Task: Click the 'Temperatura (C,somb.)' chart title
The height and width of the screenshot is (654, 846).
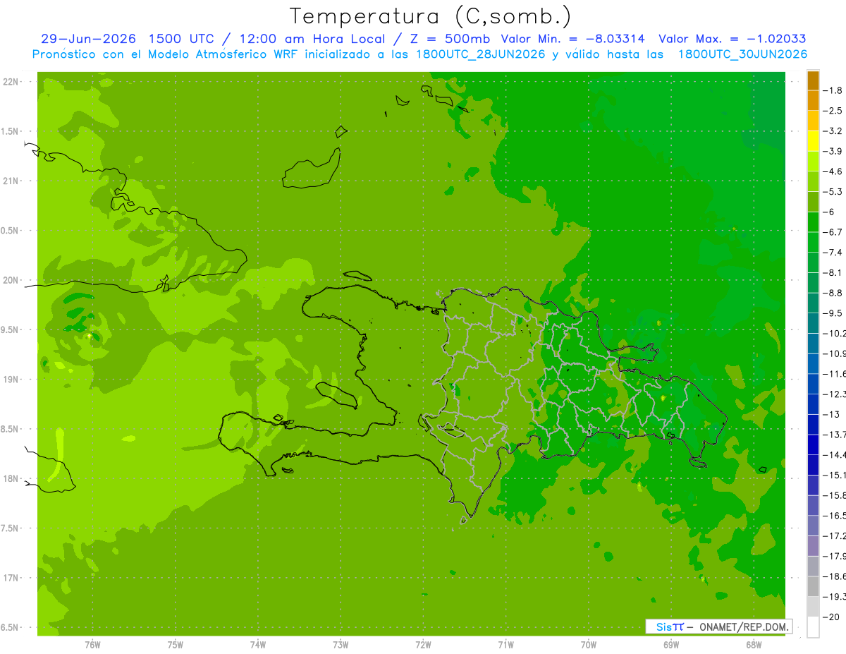Action: [x=431, y=16]
